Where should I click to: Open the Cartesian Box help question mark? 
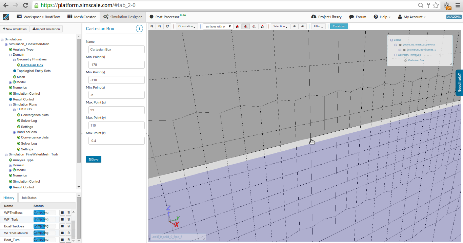[139, 29]
